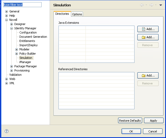Confirm with the OK button
This screenshot has width=166, height=138.
click(x=131, y=131)
